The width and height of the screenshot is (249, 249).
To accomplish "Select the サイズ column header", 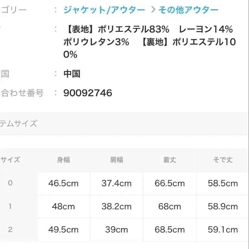I will pyautogui.click(x=11, y=160).
